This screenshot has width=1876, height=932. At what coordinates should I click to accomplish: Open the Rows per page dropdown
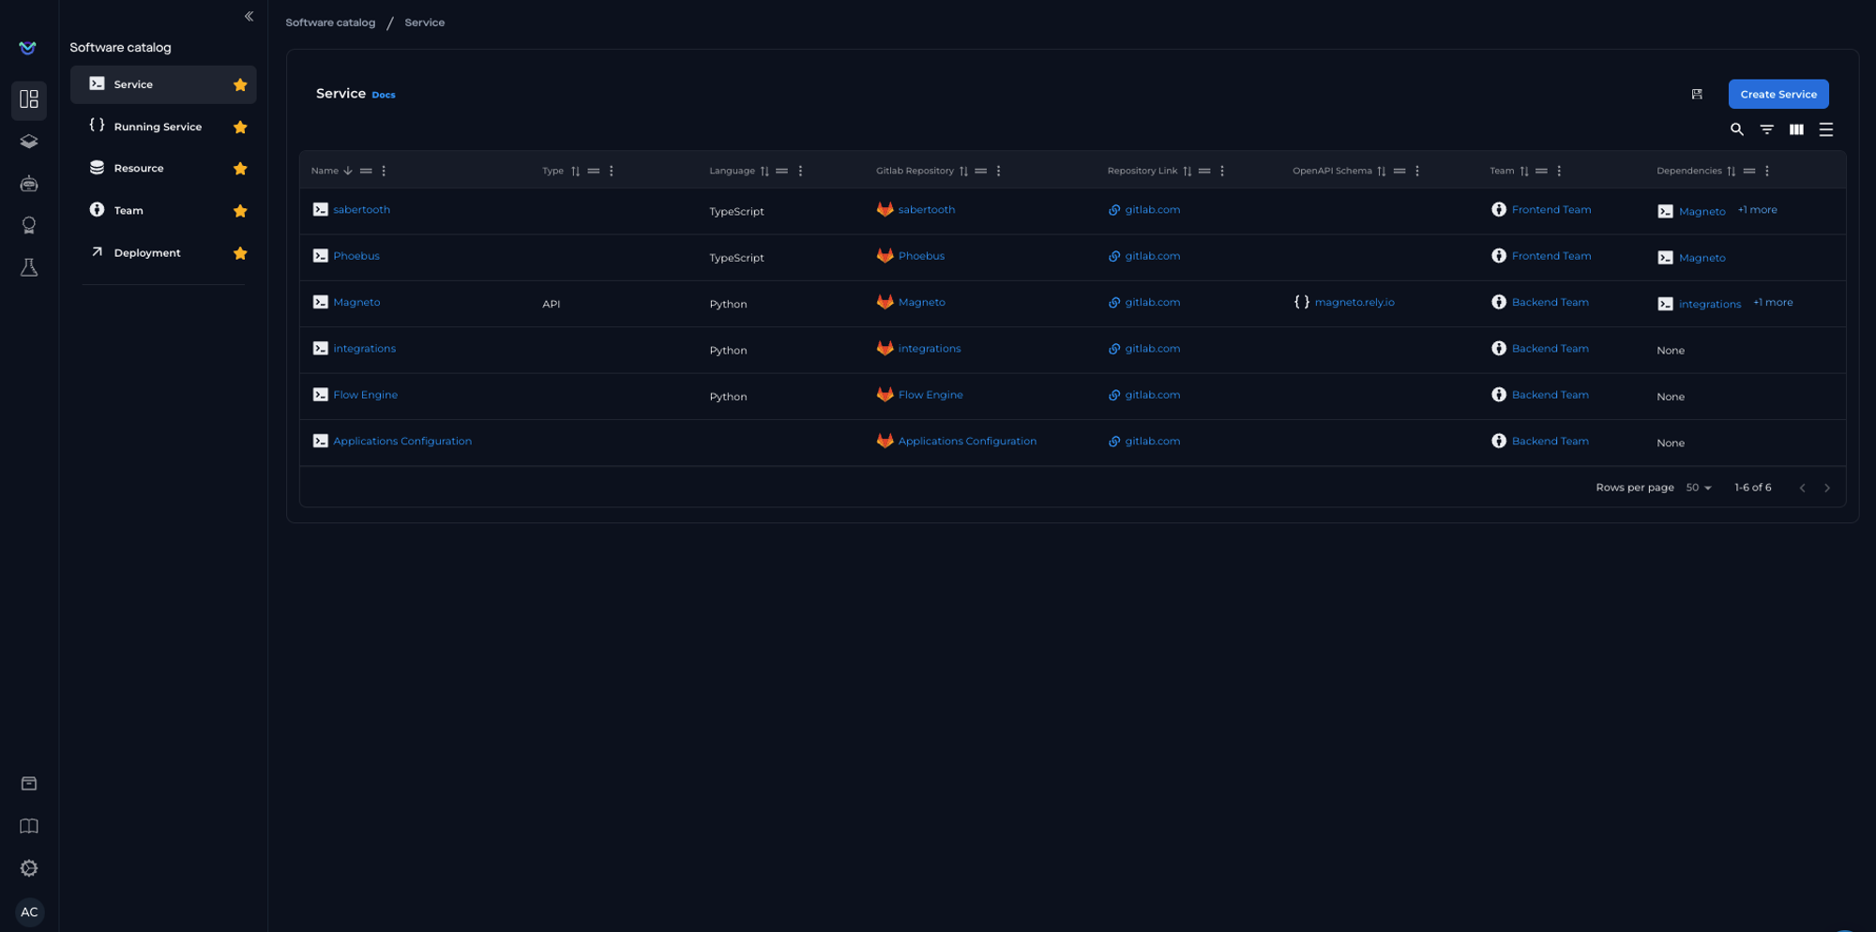1698,488
